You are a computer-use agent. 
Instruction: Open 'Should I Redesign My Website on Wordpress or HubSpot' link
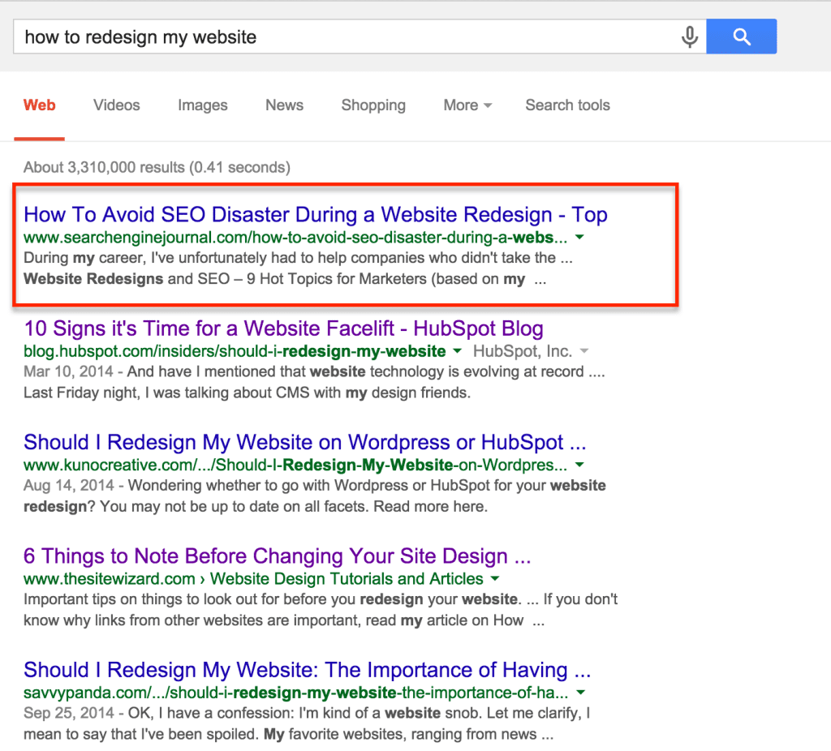click(305, 442)
